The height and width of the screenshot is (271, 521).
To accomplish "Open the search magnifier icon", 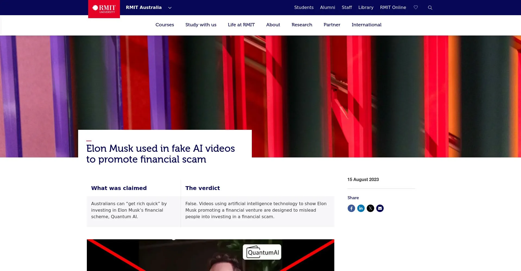I will click(430, 8).
